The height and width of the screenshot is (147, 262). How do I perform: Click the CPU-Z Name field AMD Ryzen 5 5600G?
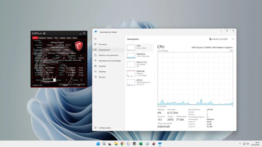click(57, 43)
